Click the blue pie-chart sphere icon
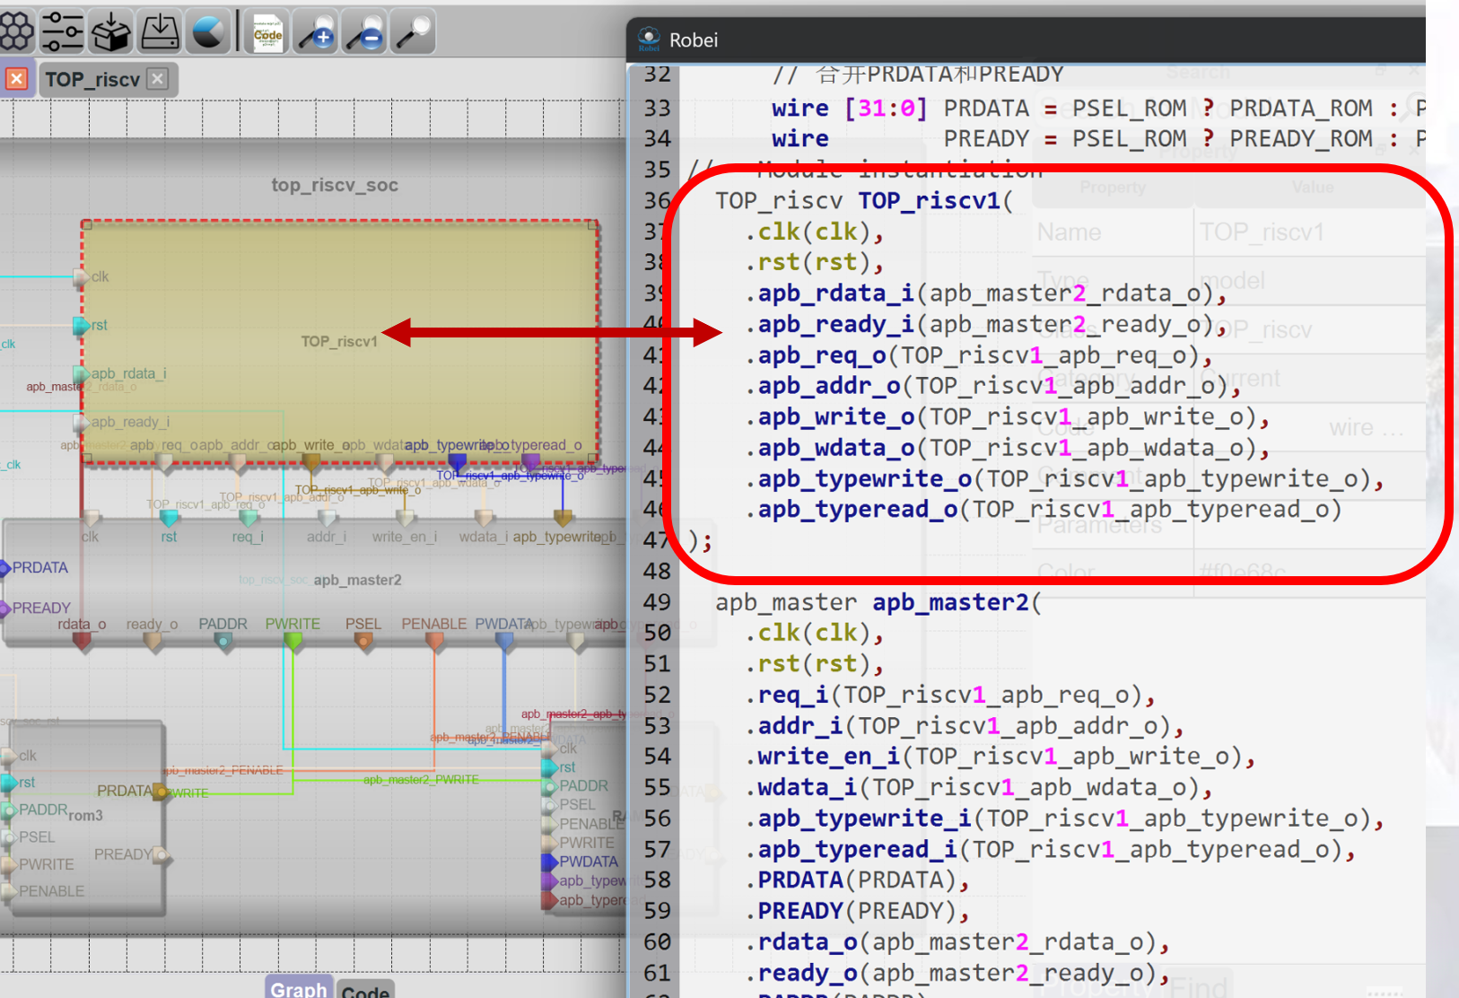Screen dimensions: 1459x998 tap(208, 32)
